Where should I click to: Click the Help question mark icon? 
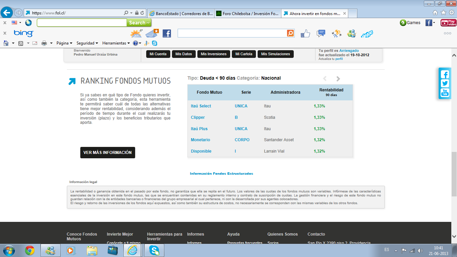[x=135, y=43]
